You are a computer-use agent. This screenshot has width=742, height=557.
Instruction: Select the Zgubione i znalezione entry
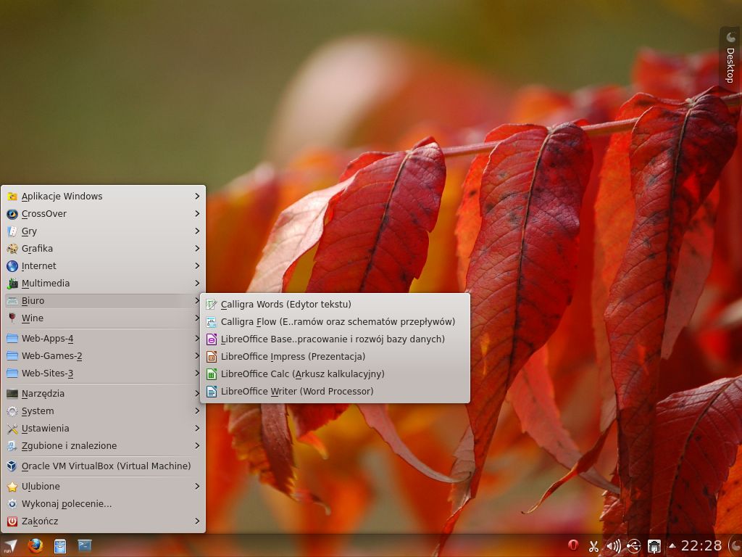[x=103, y=446]
